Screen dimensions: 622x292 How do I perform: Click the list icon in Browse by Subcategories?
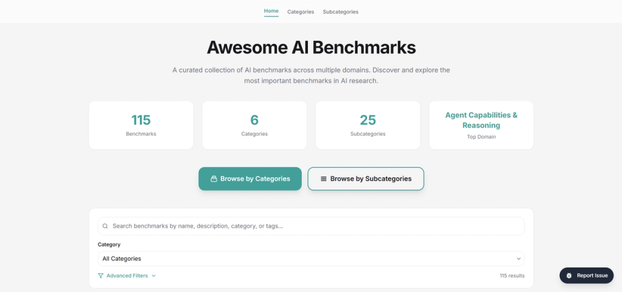click(x=323, y=179)
